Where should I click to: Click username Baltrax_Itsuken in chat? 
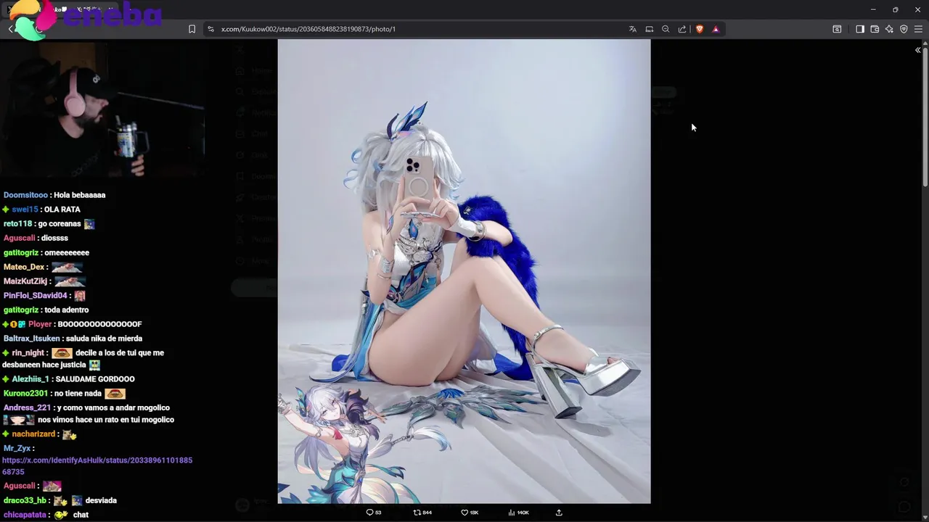click(x=32, y=339)
